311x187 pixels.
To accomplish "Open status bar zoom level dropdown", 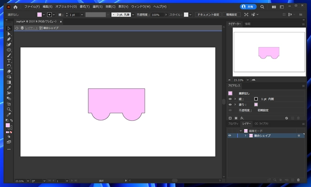I will pyautogui.click(x=28, y=181).
